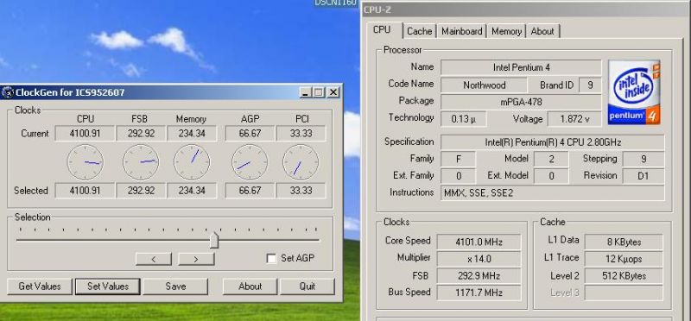
Task: Click the Current CPU frequency field
Action: click(x=85, y=133)
